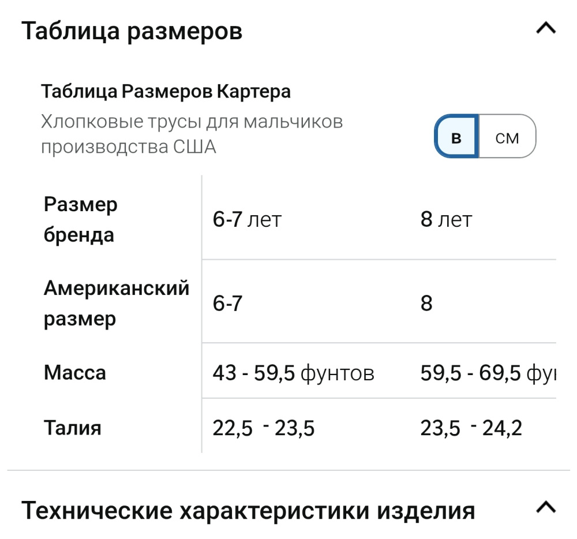Select the Размер бренда row header
This screenshot has width=577, height=539.
point(81,220)
